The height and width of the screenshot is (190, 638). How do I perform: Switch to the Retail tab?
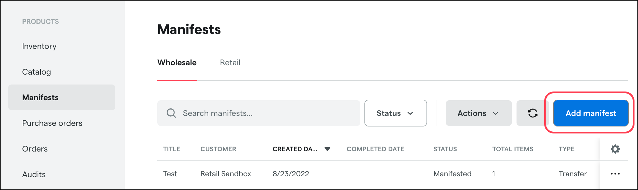point(230,63)
